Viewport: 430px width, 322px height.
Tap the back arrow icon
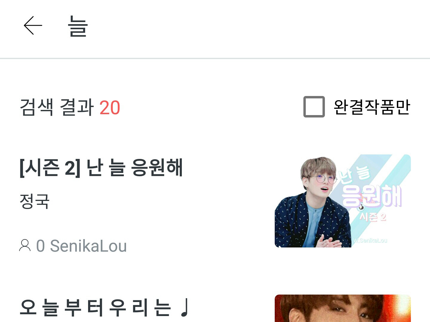click(33, 26)
